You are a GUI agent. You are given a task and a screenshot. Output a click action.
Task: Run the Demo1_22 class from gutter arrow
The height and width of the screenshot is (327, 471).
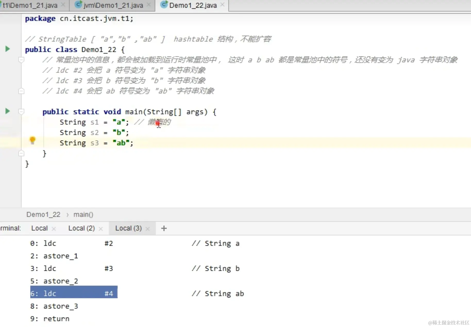pos(7,49)
